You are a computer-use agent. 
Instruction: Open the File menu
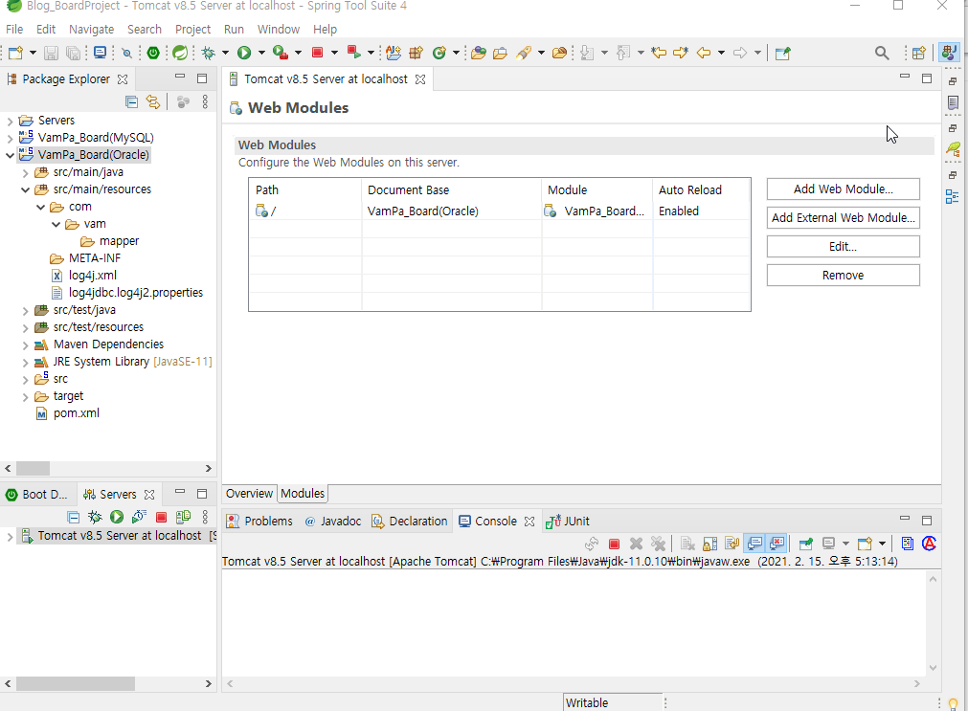tap(14, 29)
